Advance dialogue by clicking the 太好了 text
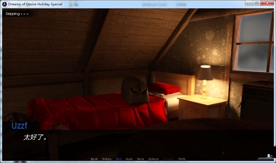276x163 pixels. pyautogui.click(x=35, y=137)
